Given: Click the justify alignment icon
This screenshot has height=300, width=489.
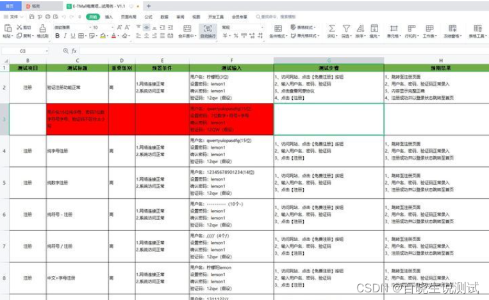Looking at the screenshot, I should click(x=163, y=36).
